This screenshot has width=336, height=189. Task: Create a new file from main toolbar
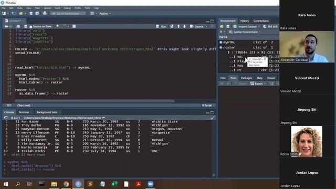[x=4, y=14]
